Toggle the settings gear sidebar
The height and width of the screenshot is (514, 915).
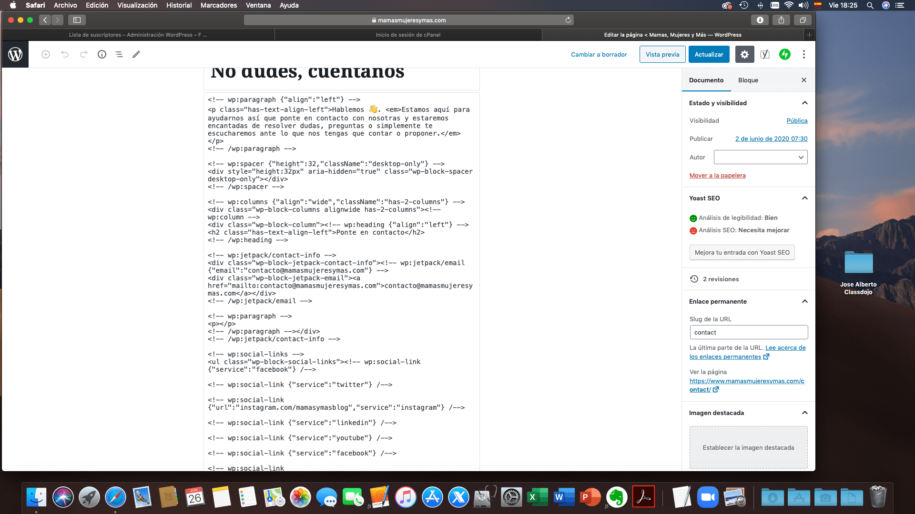pos(744,54)
